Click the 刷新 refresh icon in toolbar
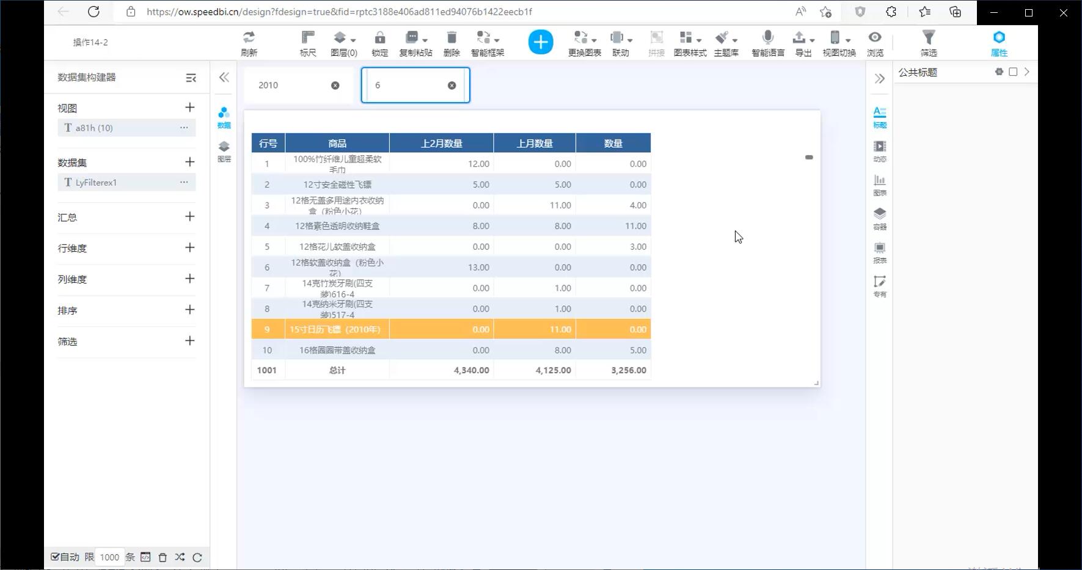The height and width of the screenshot is (570, 1082). pyautogui.click(x=249, y=38)
